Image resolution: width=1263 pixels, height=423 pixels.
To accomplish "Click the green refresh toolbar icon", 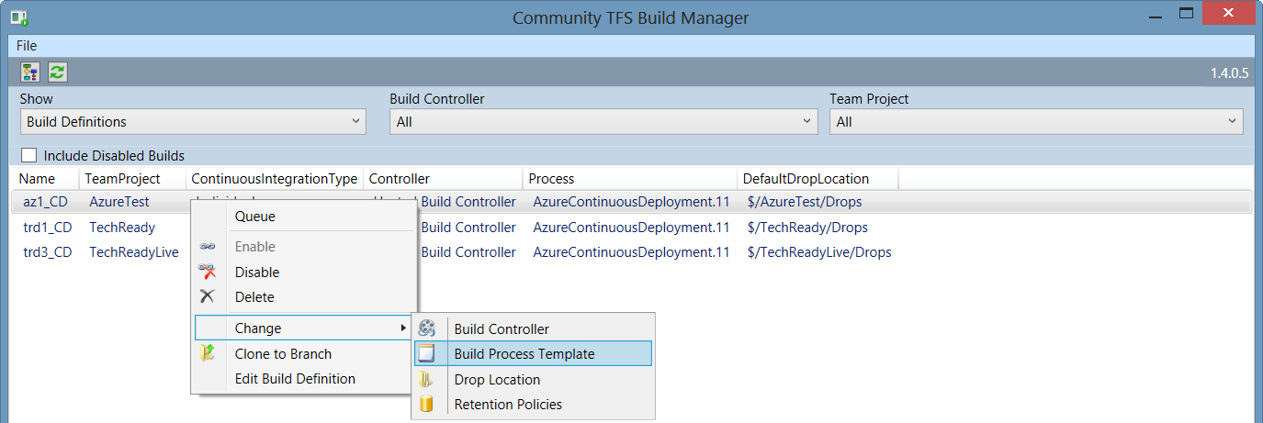I will tap(57, 72).
